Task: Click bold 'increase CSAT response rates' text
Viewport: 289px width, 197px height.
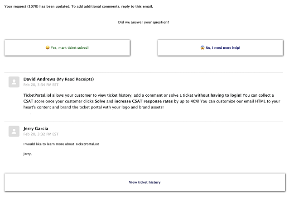Action: click(x=144, y=101)
